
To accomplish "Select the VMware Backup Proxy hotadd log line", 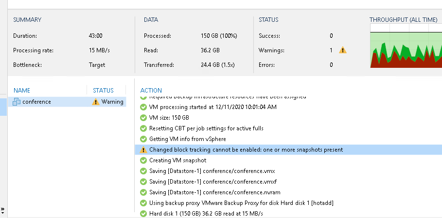I will click(241, 203).
